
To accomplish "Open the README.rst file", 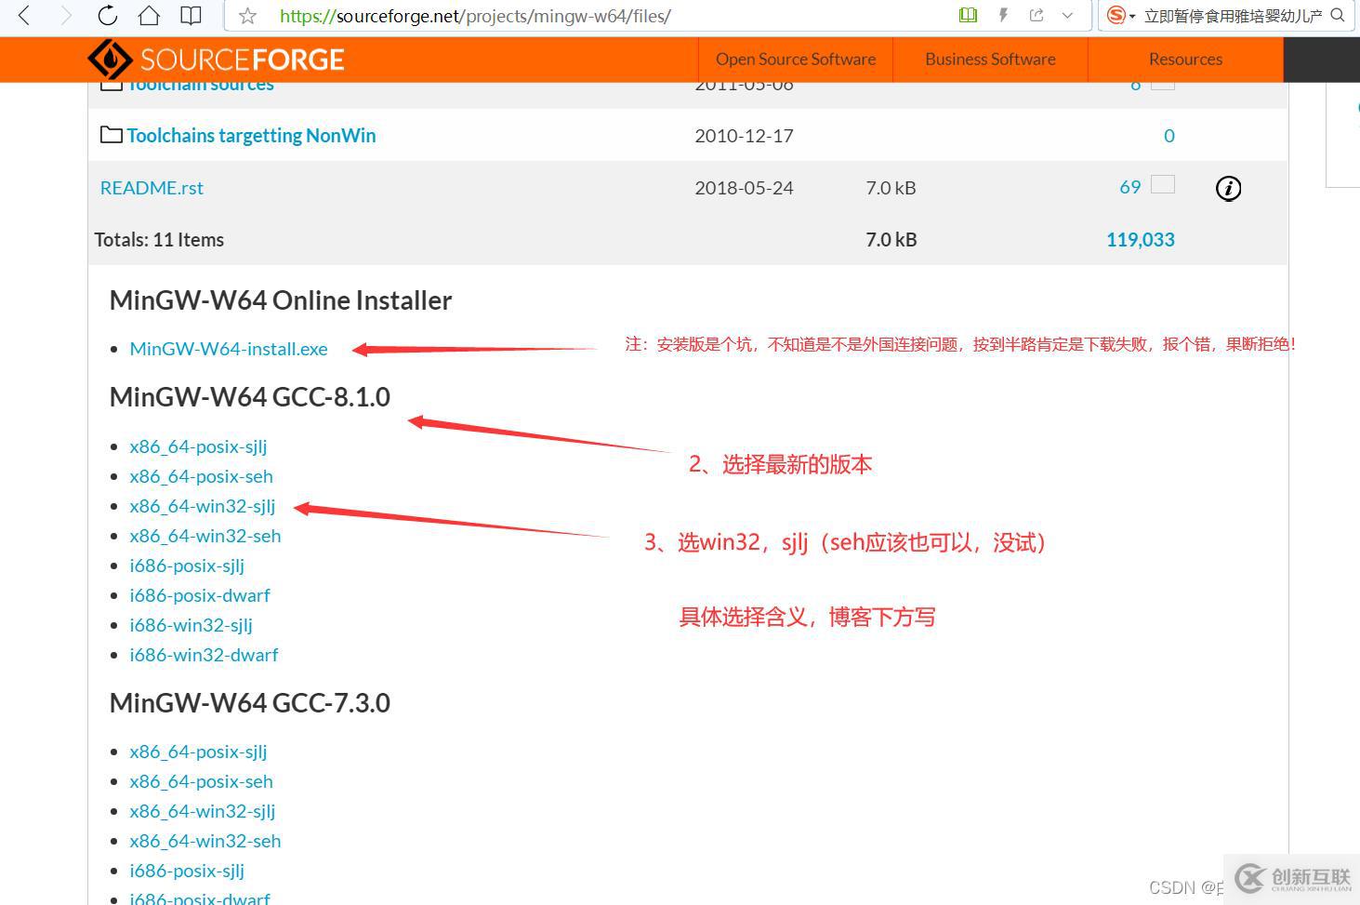I will coord(152,188).
